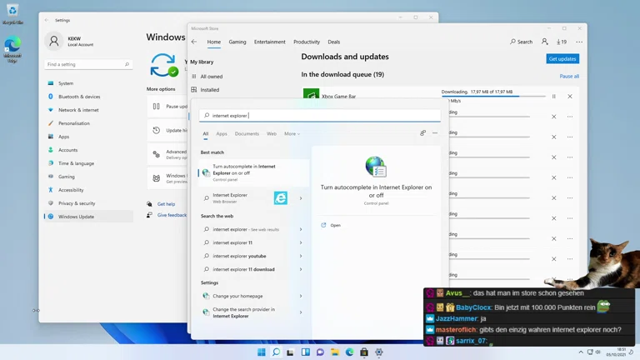The image size is (640, 360).
Task: Open Store downloads counter 19
Action: tap(562, 42)
